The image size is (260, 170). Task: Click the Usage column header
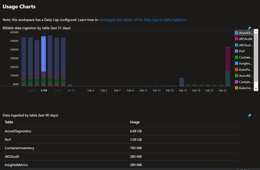click(x=135, y=122)
